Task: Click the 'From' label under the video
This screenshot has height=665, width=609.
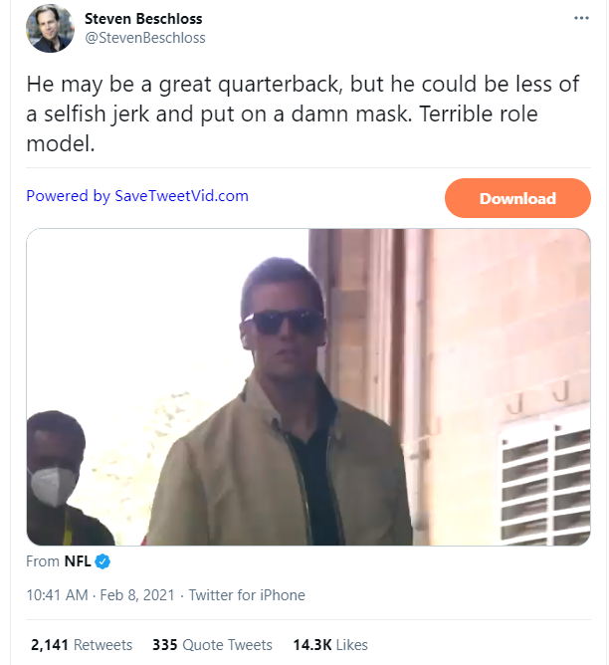Action: [43, 561]
